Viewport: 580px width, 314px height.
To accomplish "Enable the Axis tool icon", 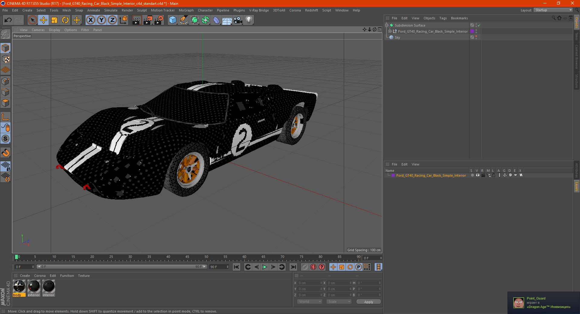I will (x=5, y=117).
